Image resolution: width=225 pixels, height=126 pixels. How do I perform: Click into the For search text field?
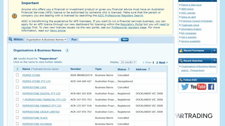coord(99,40)
